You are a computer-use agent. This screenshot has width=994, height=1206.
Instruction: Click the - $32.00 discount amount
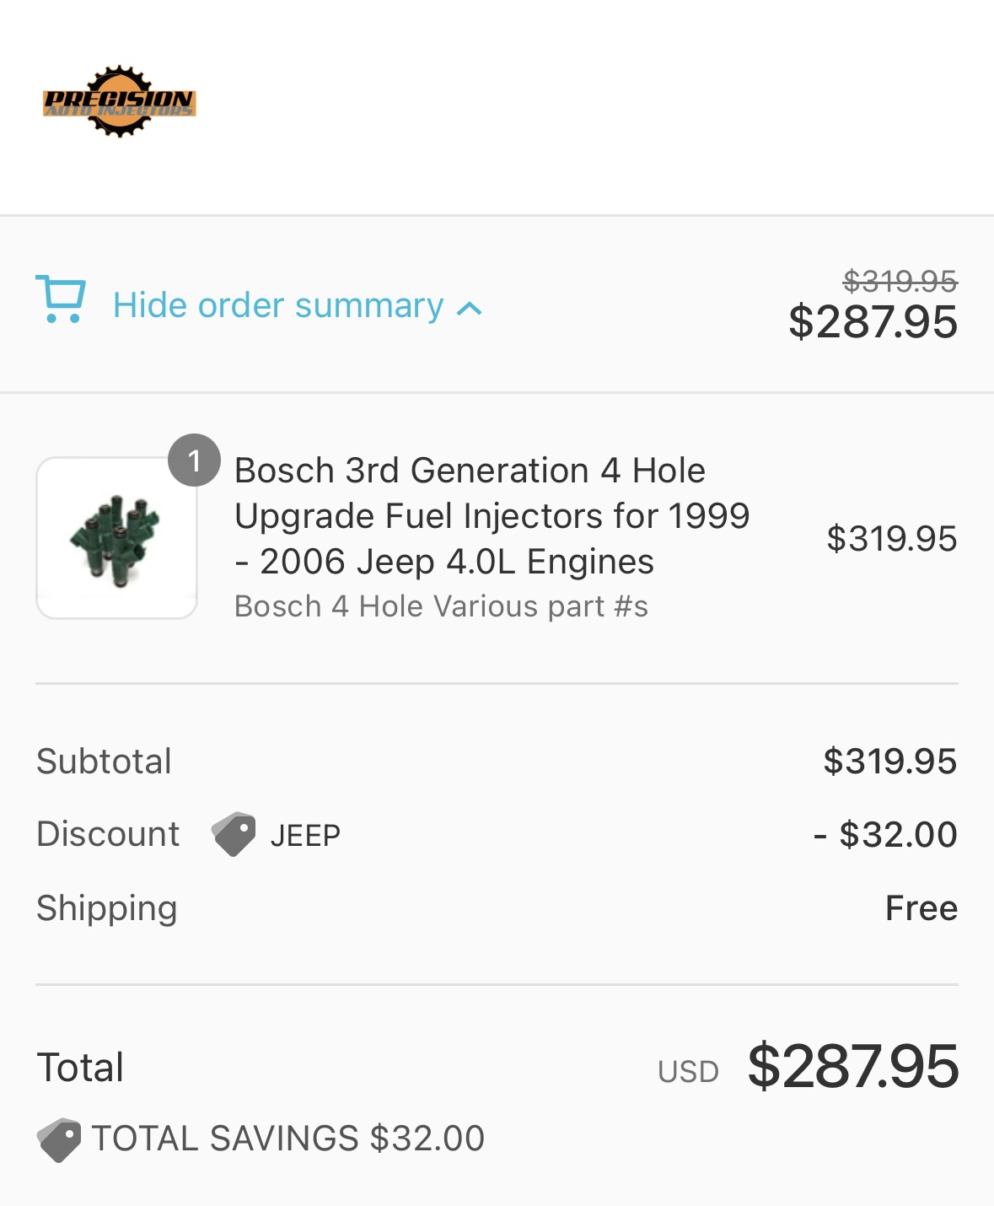(x=885, y=835)
